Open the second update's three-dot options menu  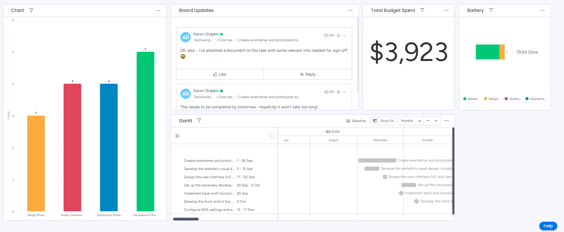point(345,92)
